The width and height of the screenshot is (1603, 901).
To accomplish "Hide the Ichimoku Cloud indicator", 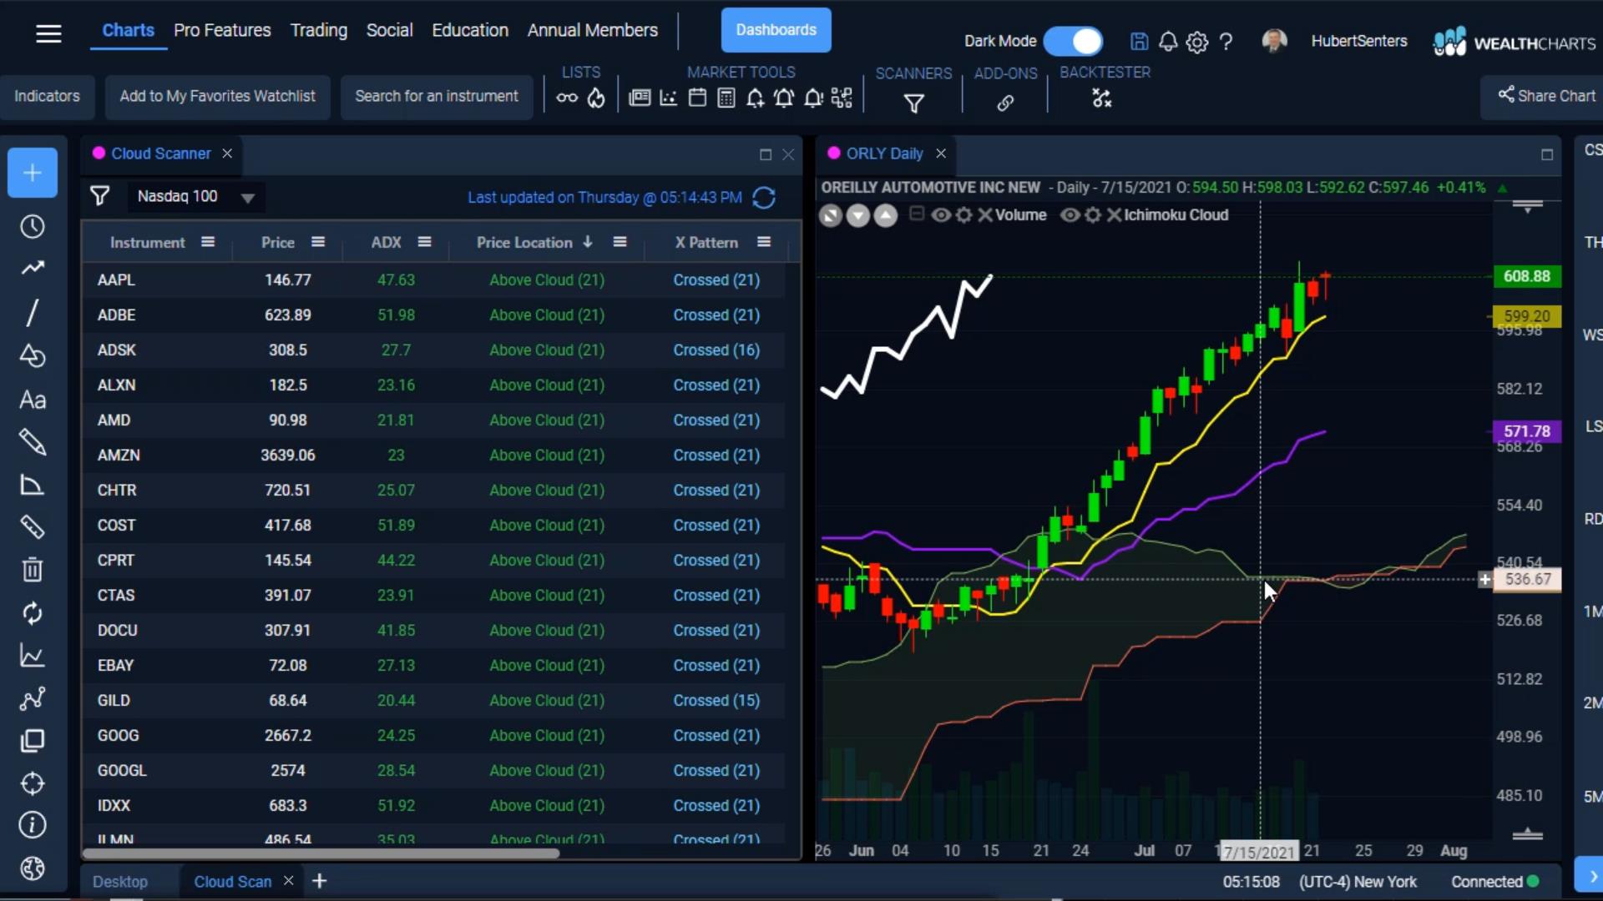I will click(x=1070, y=215).
